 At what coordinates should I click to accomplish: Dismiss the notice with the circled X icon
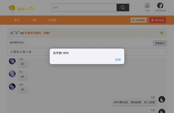162,33
